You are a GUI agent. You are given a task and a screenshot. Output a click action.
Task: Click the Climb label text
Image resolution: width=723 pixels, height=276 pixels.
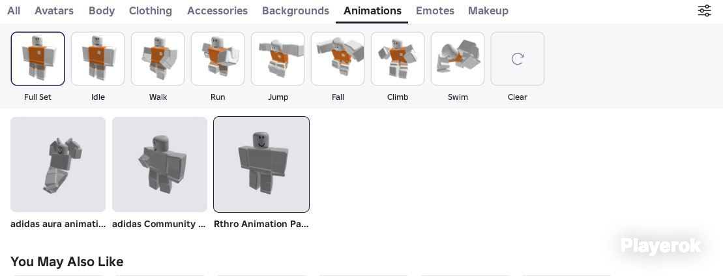click(398, 97)
